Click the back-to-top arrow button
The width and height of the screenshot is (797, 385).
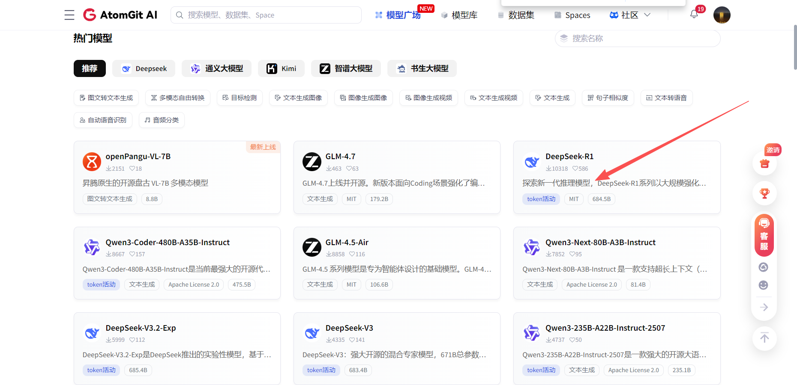pos(764,338)
